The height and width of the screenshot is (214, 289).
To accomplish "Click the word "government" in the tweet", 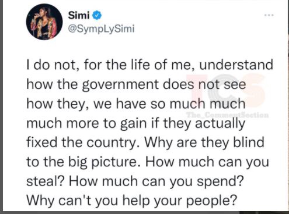I will pyautogui.click(x=120, y=85).
